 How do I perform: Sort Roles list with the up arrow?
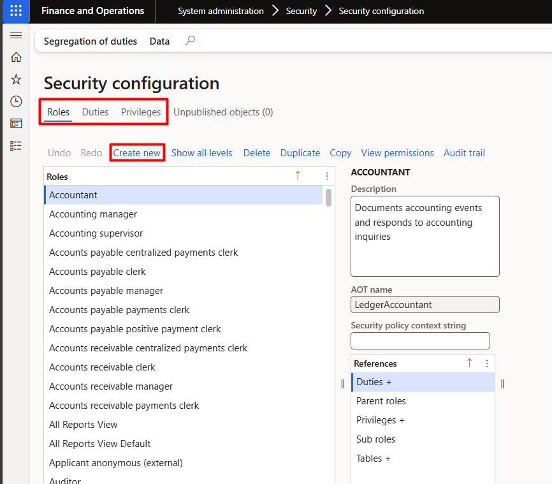298,176
